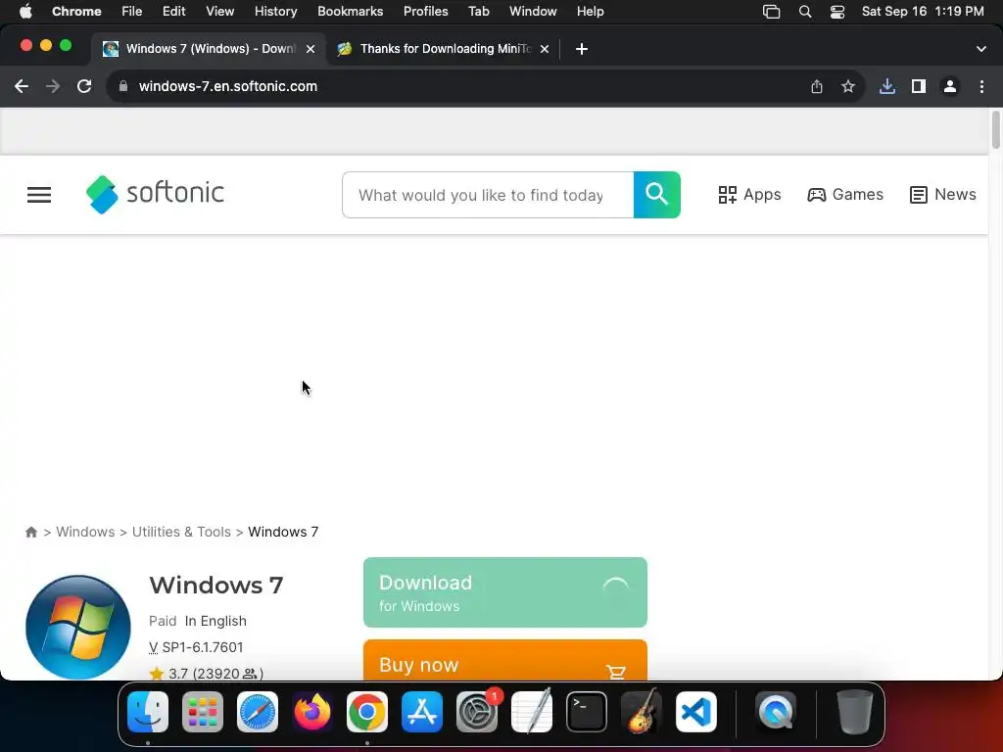Switch to the Thanks for Downloading MiniTool tab
Screen dimensions: 1003x752
[x=442, y=49]
